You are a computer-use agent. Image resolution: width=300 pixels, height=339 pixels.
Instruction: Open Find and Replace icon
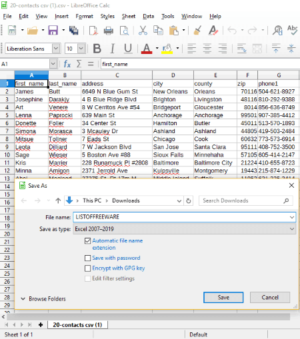click(277, 30)
